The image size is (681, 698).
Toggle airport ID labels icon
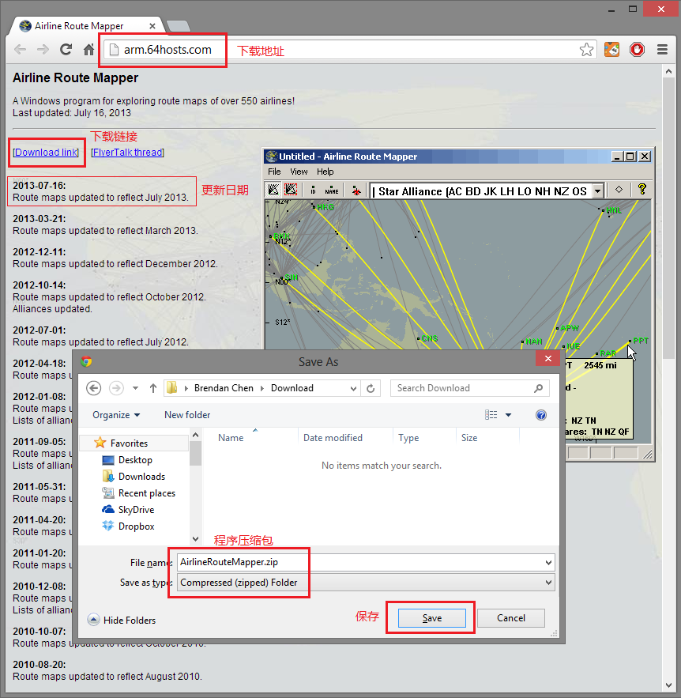(313, 190)
